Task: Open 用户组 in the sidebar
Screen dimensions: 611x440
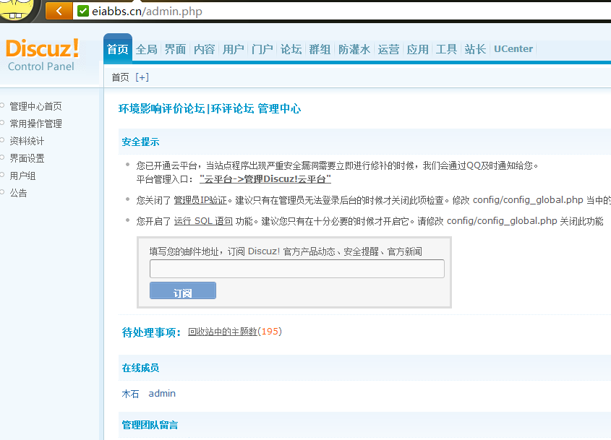Action: (22, 176)
